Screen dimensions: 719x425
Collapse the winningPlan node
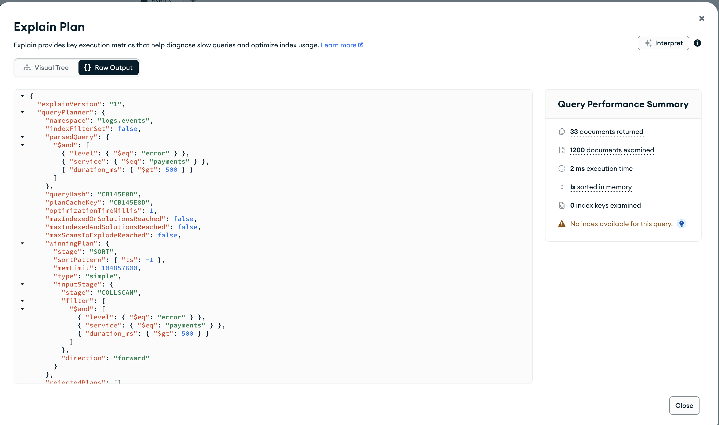point(22,243)
